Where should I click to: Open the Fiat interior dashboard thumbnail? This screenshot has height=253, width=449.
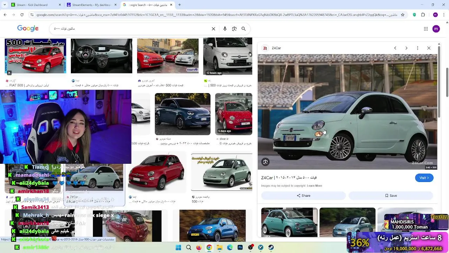point(101,56)
